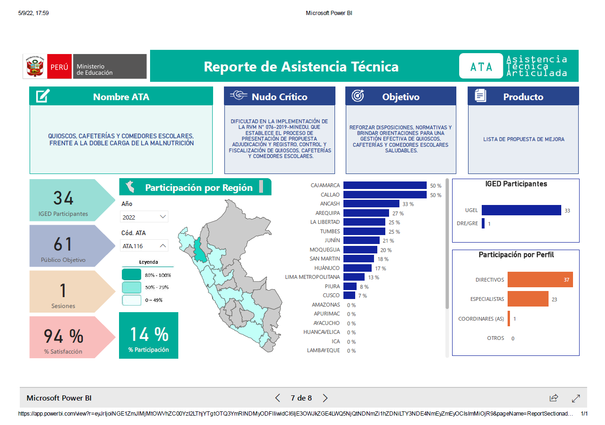Click the 50% - 79% legend color swatch
Viewport: 605px width, 425px height.
tap(131, 287)
